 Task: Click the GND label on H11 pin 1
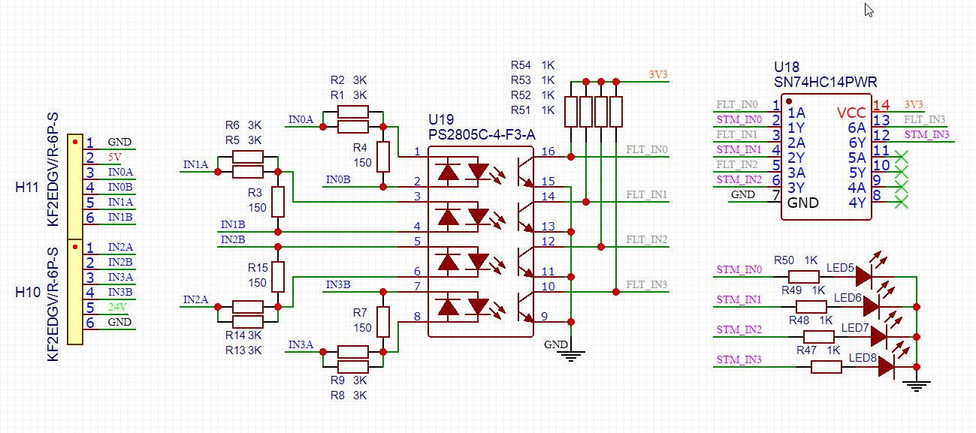119,142
